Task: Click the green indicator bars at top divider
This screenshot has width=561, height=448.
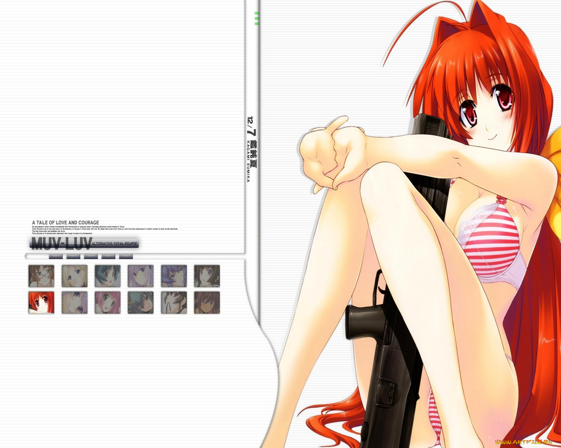Action: [x=257, y=18]
